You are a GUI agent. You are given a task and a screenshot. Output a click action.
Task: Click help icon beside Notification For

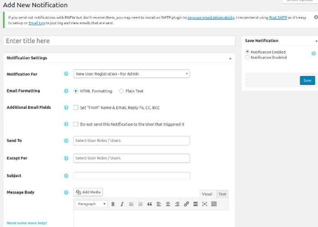(66, 74)
